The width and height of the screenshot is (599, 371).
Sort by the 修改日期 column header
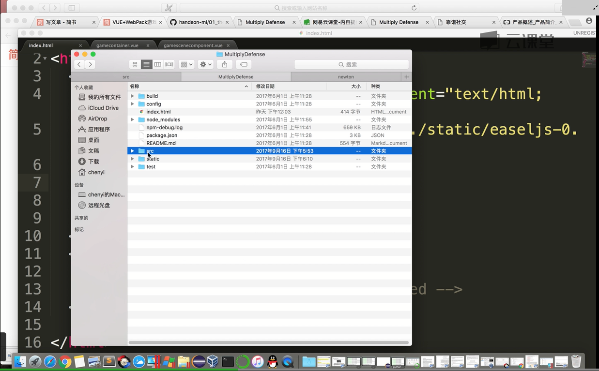point(289,86)
